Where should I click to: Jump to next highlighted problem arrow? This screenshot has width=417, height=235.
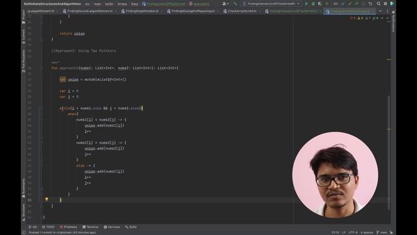(387, 18)
